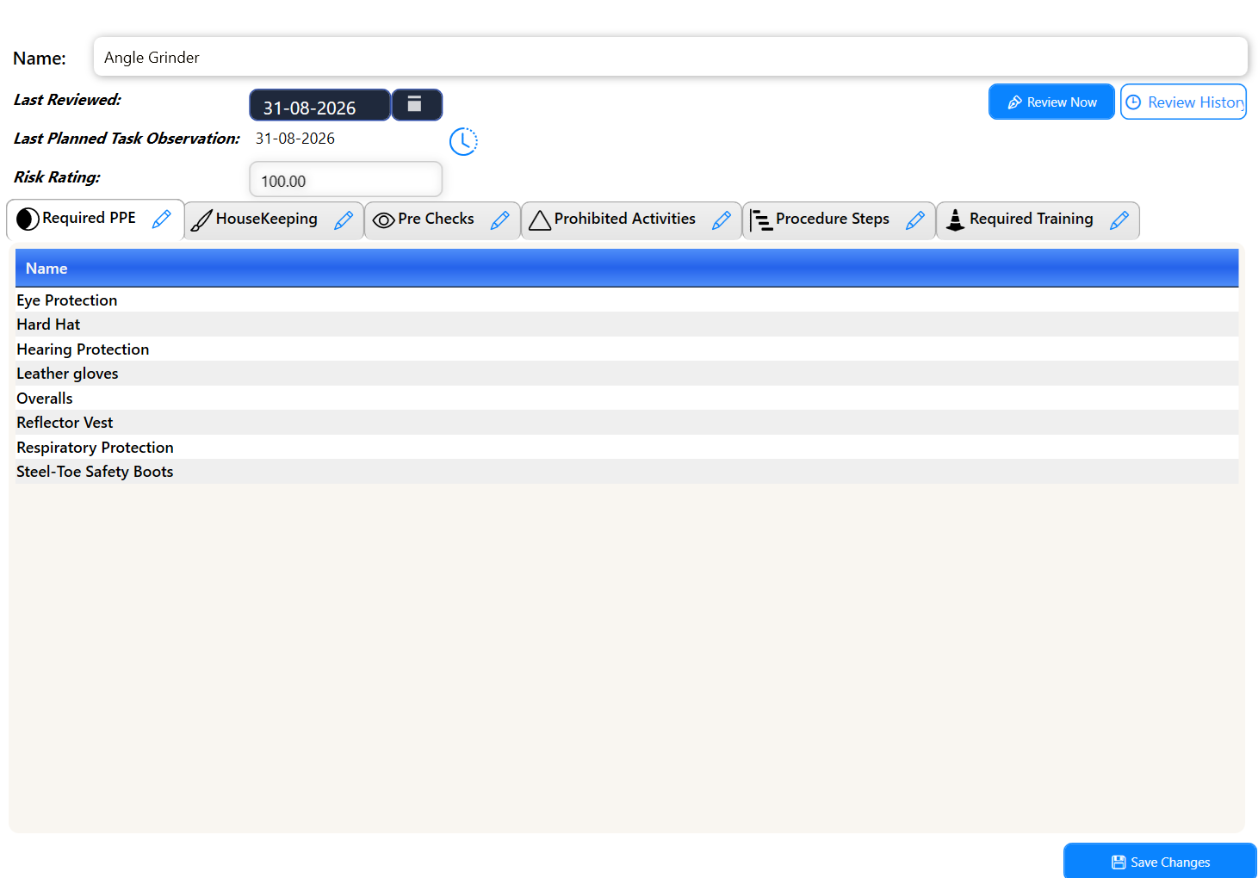Select the Eye Protection row
Viewport: 1258px width, 878px height.
[x=627, y=300]
